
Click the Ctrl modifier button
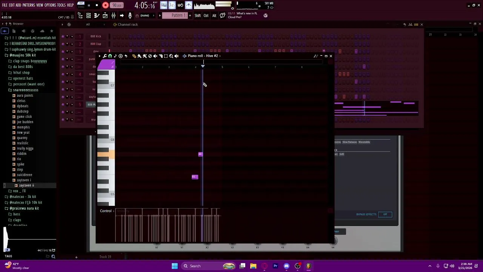pos(206,15)
